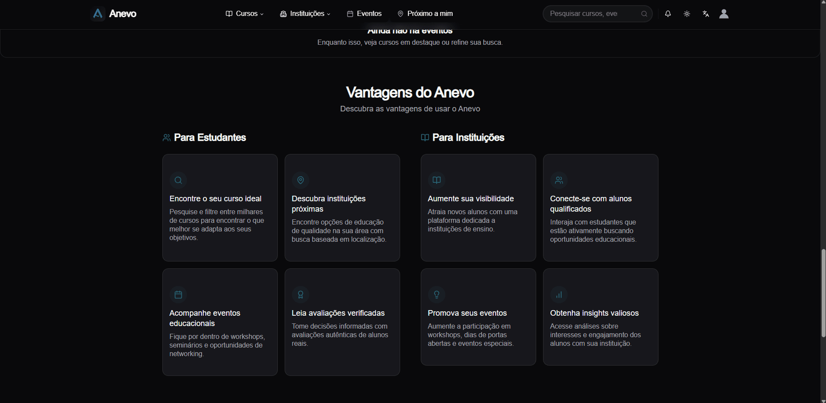Select the calendar icon on Acompanhe eventos card
Image resolution: width=826 pixels, height=403 pixels.
(178, 295)
